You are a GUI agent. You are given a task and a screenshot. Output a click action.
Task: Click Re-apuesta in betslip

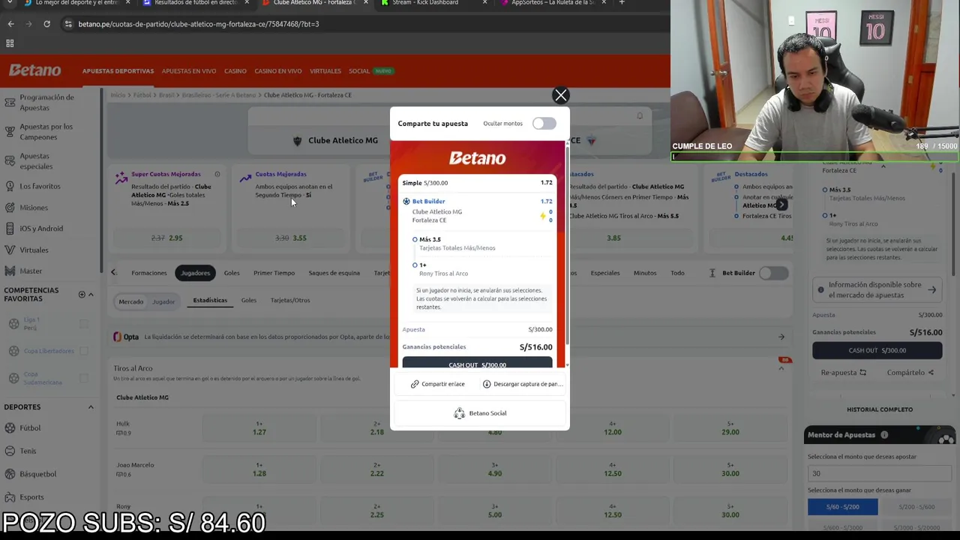[843, 373]
